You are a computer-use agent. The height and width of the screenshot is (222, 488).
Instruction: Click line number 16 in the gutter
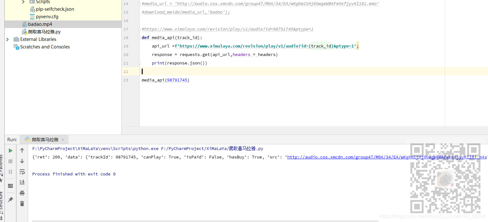tap(126, 21)
